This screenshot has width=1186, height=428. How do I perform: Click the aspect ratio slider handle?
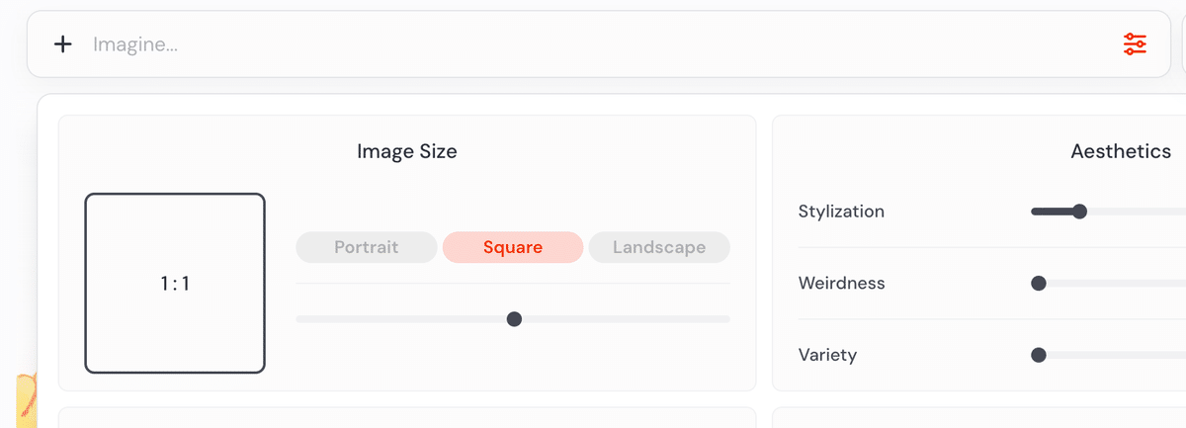(x=514, y=318)
